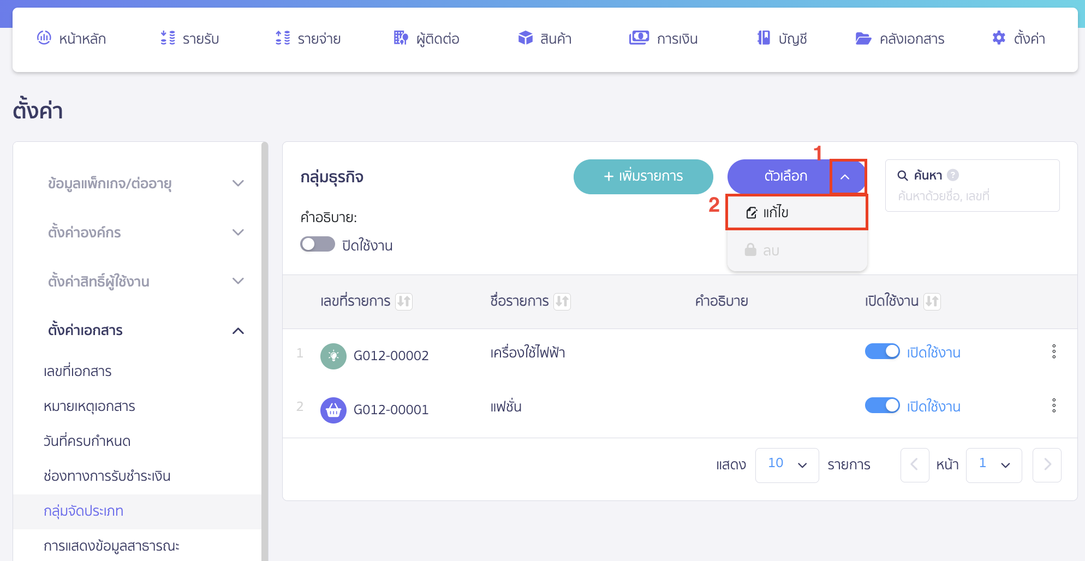
Task: Click the next page arrow in pagination
Action: (1047, 465)
